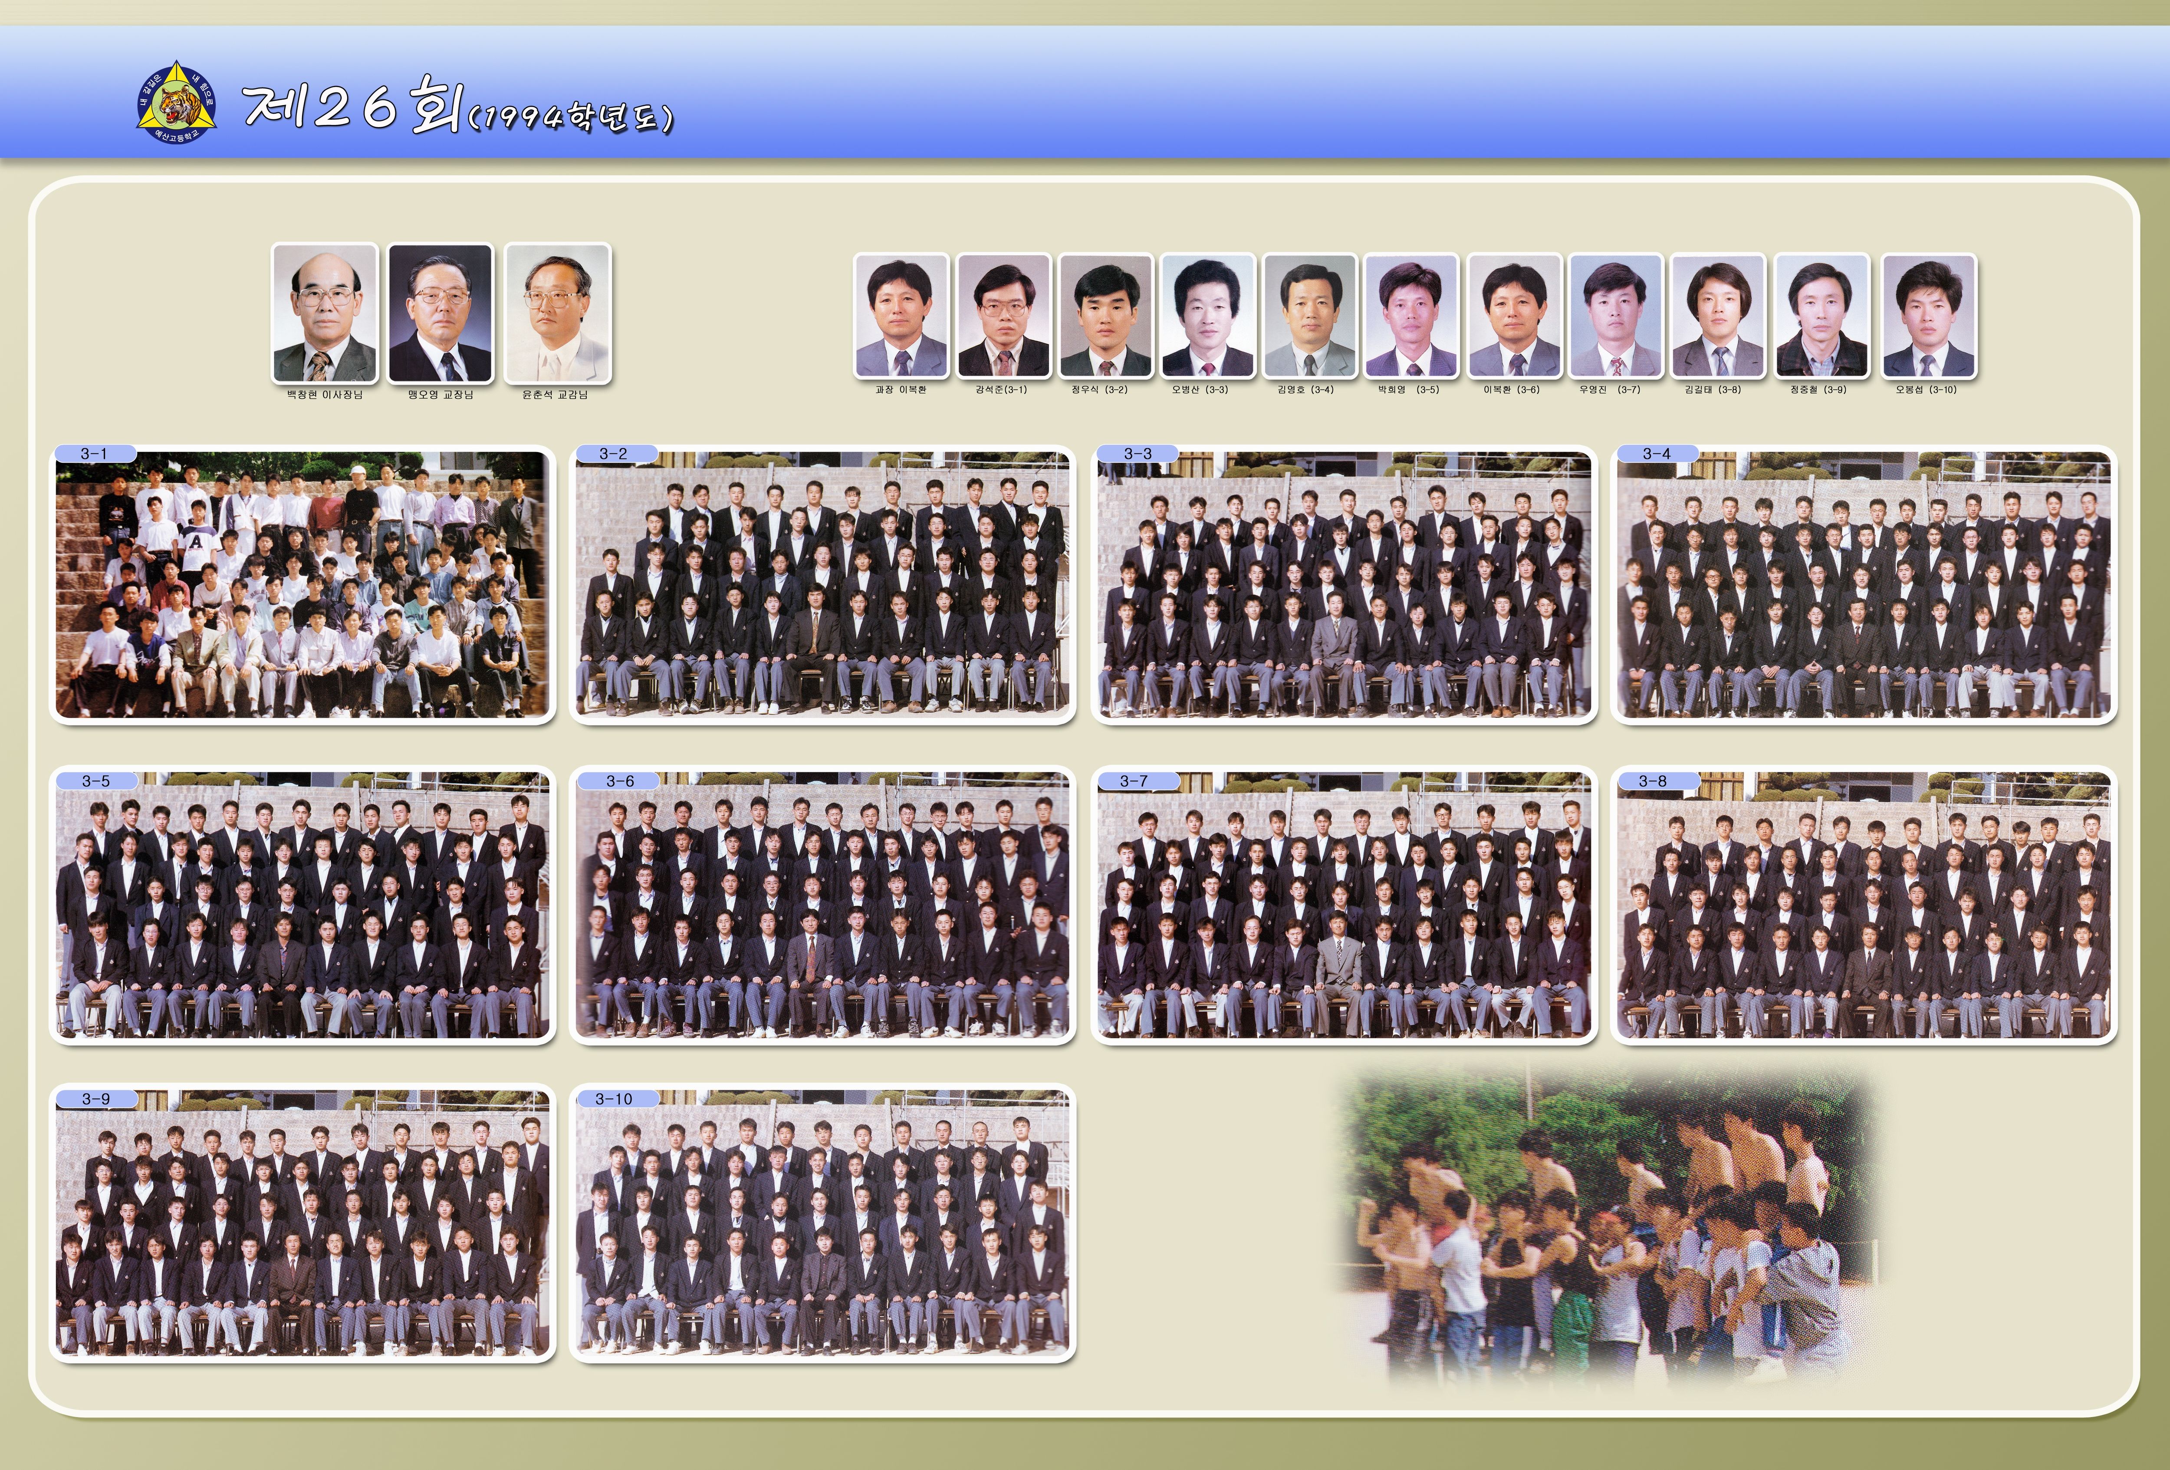Screen dimensions: 2170x1470
Task: Open the 3-2 class group photo
Action: 822,585
